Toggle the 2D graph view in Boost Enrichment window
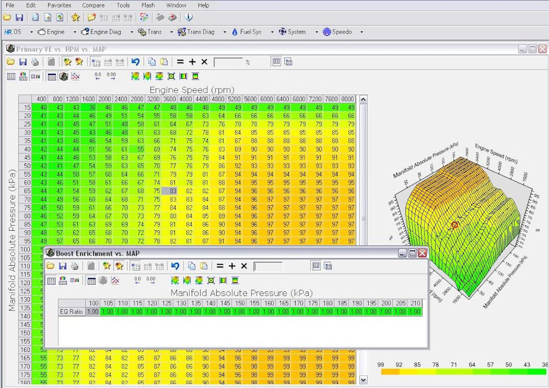Image resolution: width=549 pixels, height=388 pixels. point(115,281)
